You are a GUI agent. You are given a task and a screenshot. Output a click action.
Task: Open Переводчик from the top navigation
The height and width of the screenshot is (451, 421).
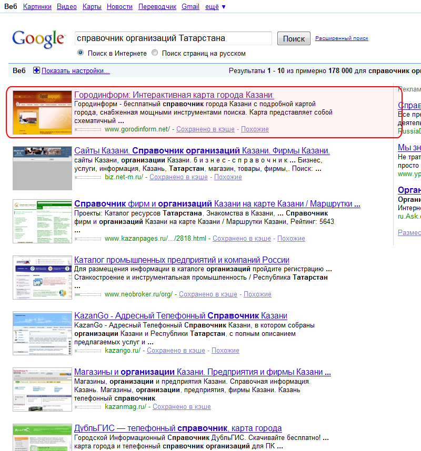[157, 7]
